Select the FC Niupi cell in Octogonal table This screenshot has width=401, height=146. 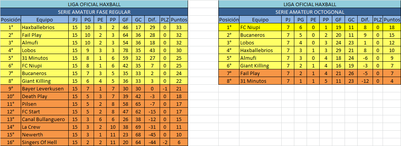(261, 27)
